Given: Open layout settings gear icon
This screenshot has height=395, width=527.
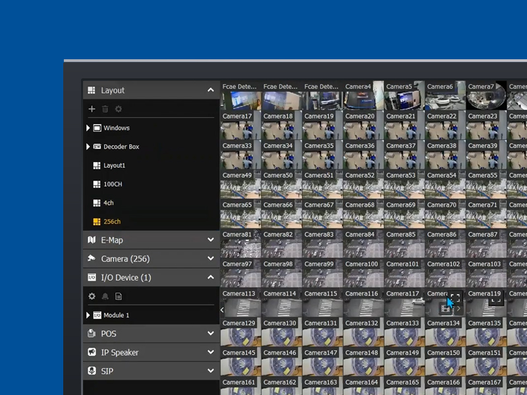Looking at the screenshot, I should point(119,109).
